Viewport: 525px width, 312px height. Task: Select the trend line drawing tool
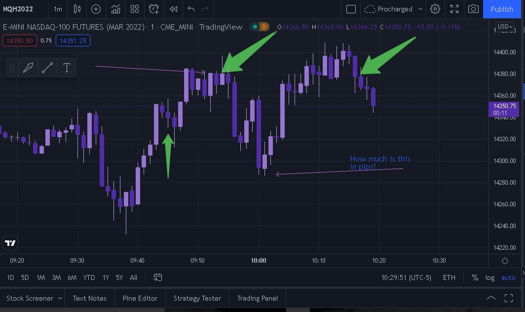47,68
